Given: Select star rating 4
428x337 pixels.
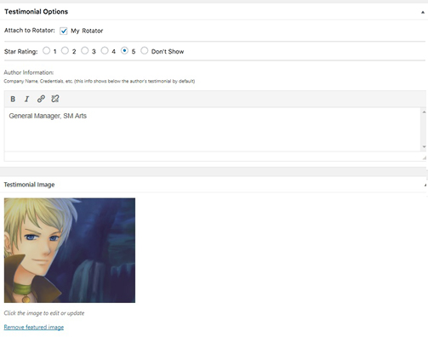Looking at the screenshot, I should click(x=105, y=51).
